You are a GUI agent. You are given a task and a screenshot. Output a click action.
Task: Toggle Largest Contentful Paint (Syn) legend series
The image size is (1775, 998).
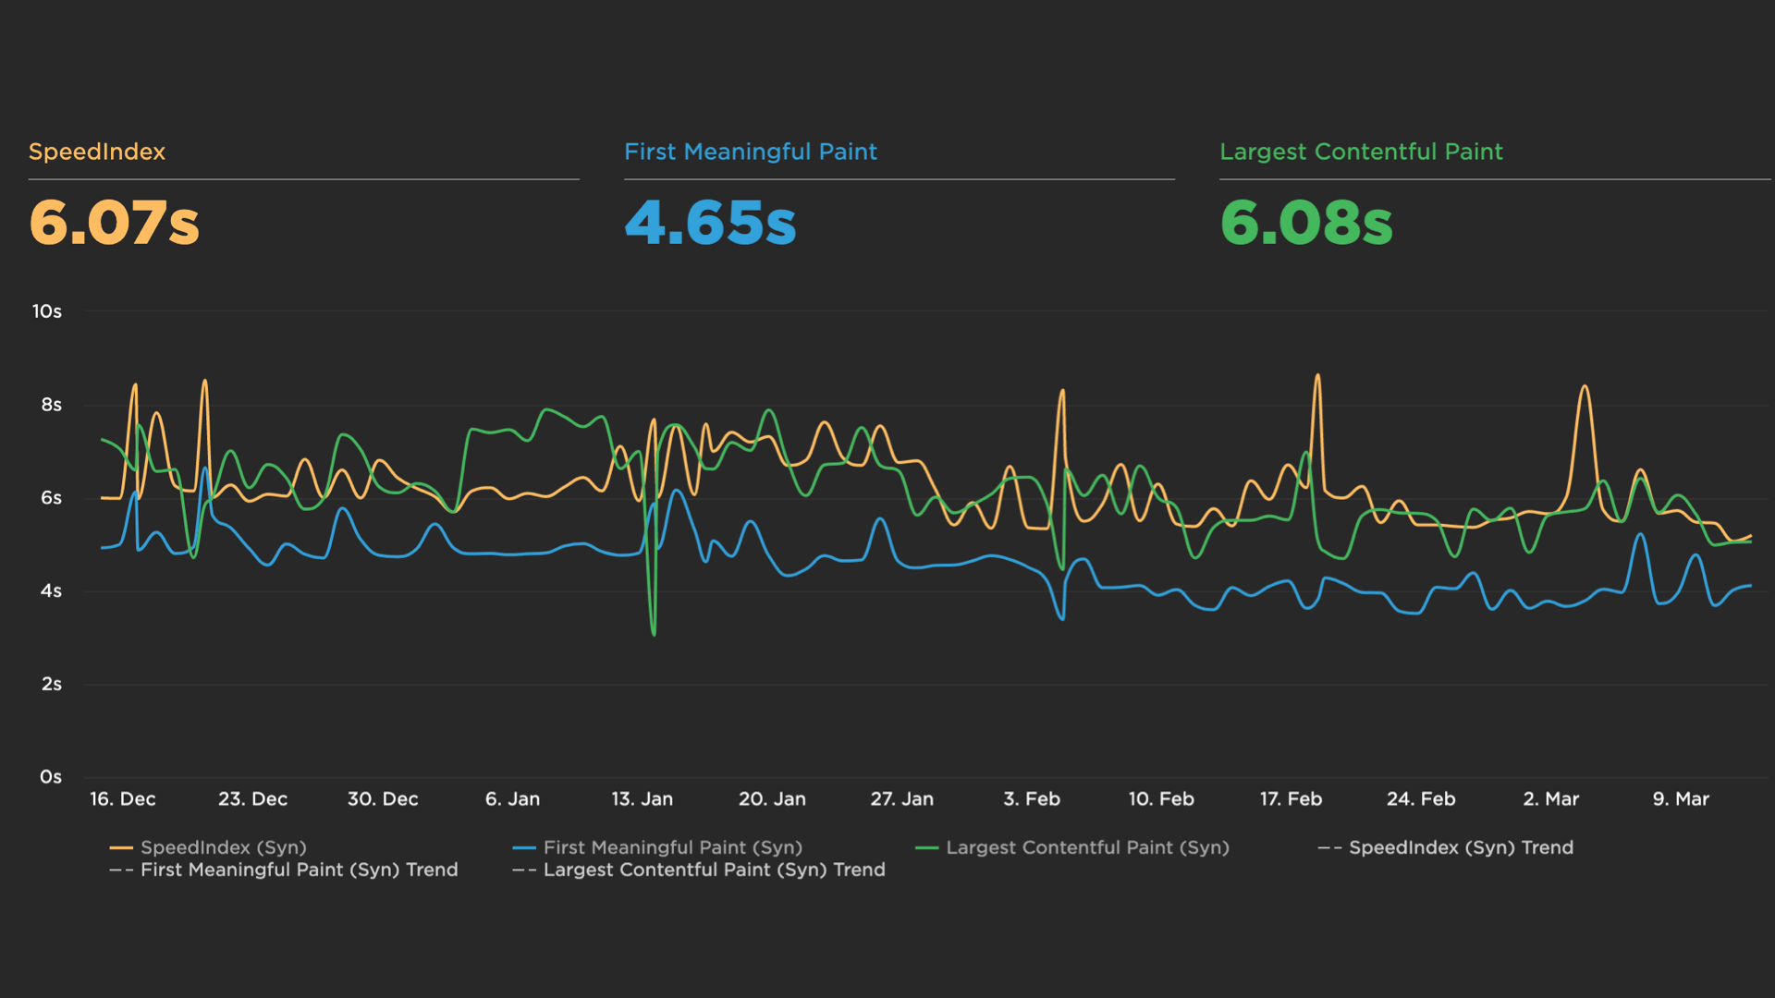point(1087,847)
